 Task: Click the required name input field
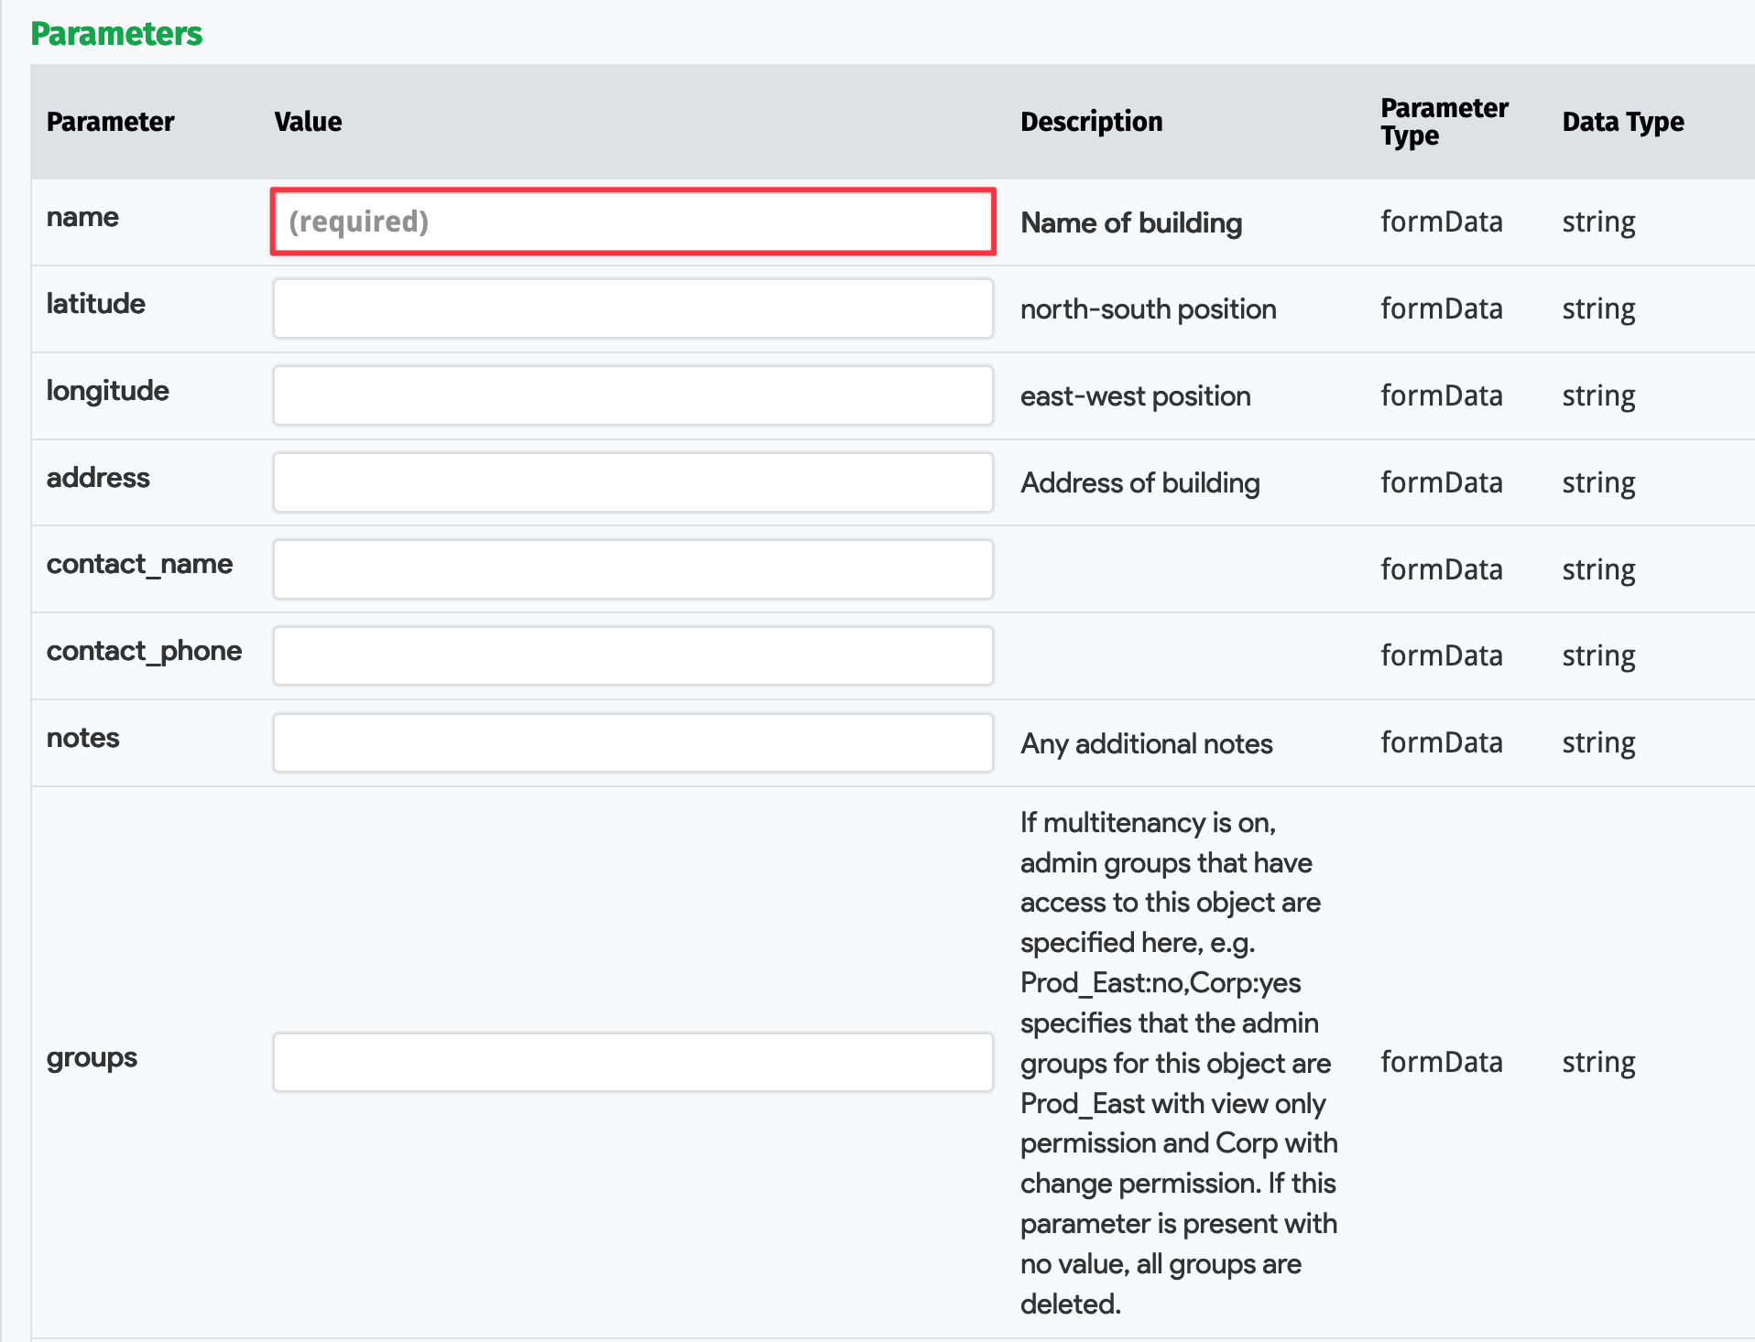632,222
